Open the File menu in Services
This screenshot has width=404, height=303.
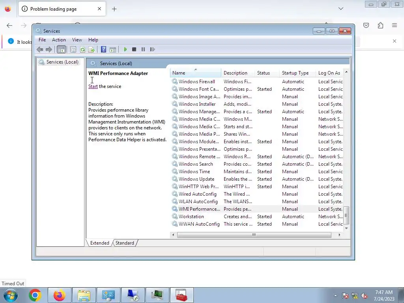click(x=42, y=40)
